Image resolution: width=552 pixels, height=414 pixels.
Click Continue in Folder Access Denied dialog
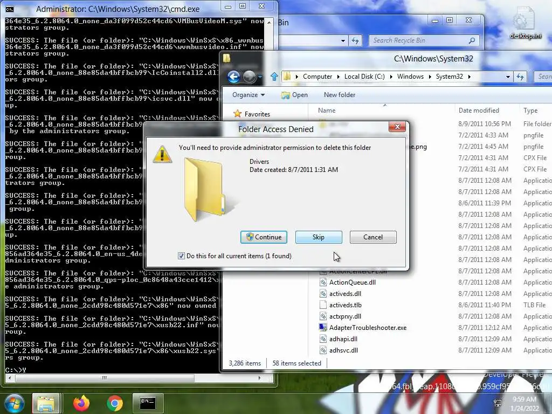[x=264, y=237]
